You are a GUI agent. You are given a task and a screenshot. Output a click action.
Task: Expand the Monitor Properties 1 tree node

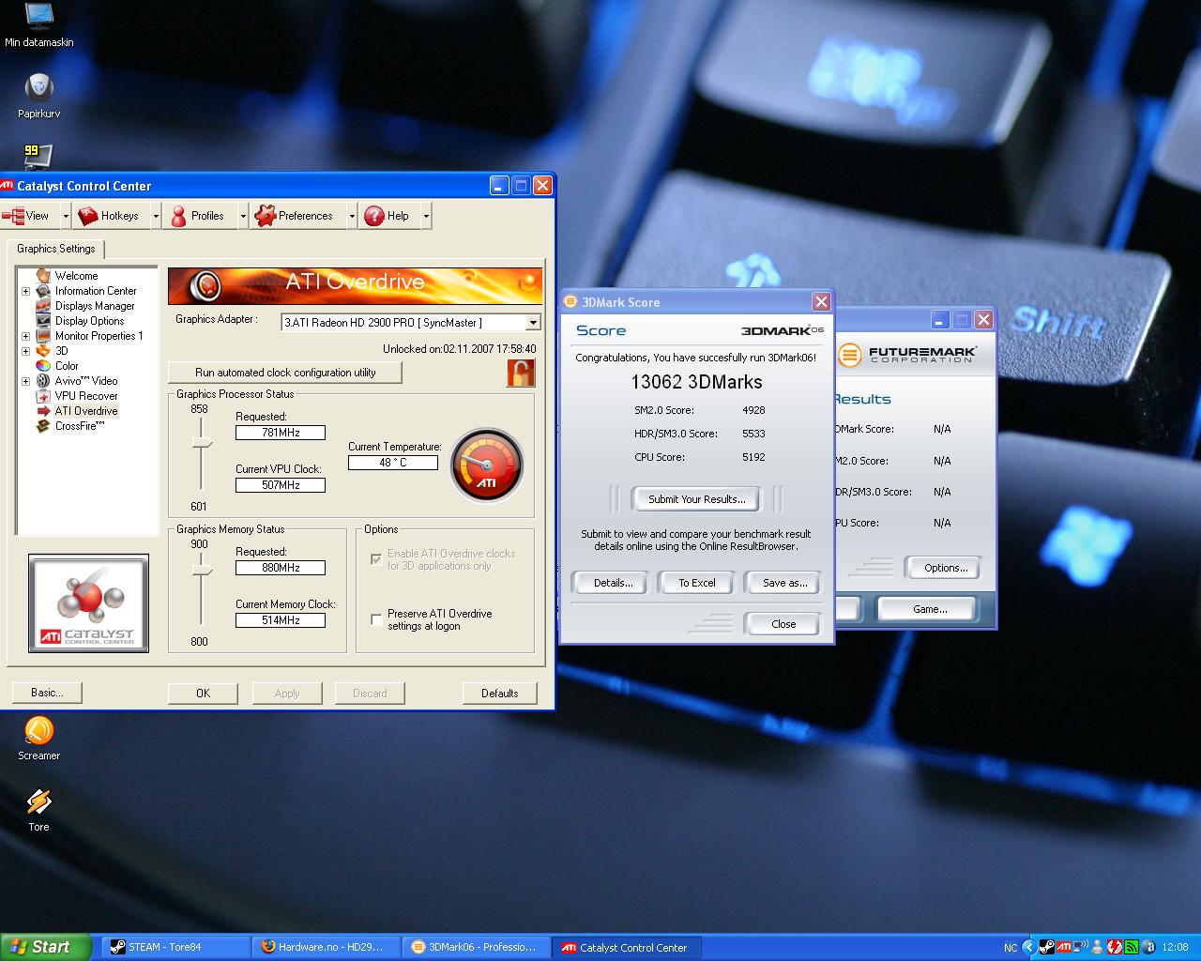(x=25, y=336)
